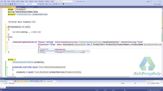The width and height of the screenshot is (163, 91).
Task: Click the editor vertical scrollbar
Action: tap(162, 42)
